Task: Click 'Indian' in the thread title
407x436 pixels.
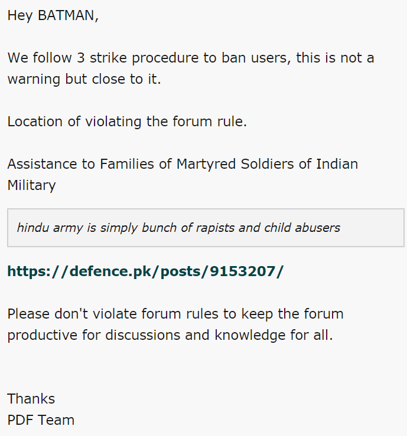Action: [337, 164]
